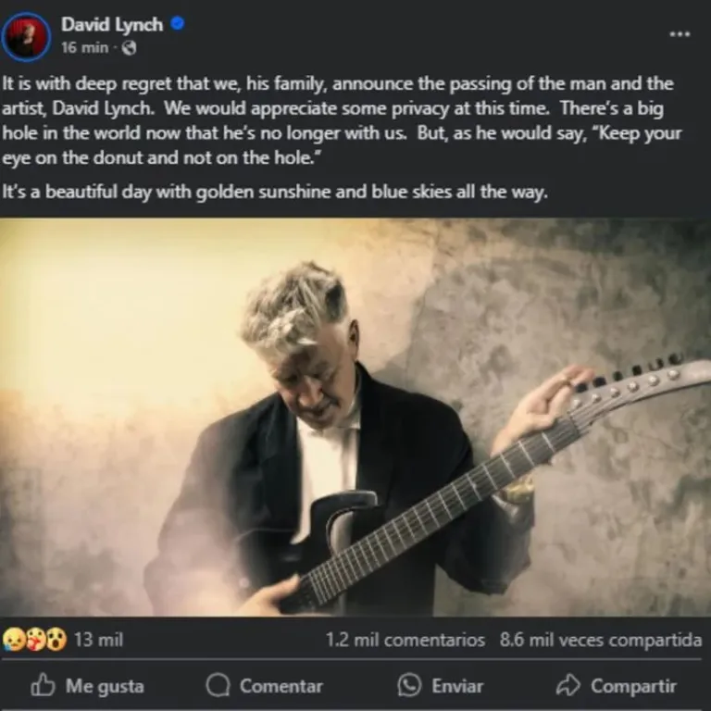Open the three-dots post options menu
The image size is (711, 711).
click(x=680, y=34)
